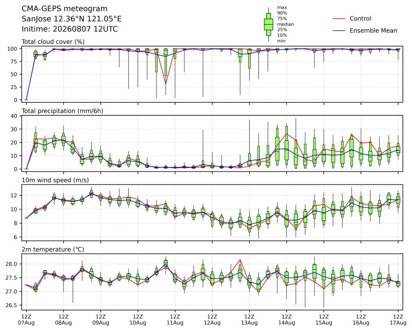The width and height of the screenshot is (412, 331).
Task: Click the Ensemble Mean legend label
Action: 373,31
